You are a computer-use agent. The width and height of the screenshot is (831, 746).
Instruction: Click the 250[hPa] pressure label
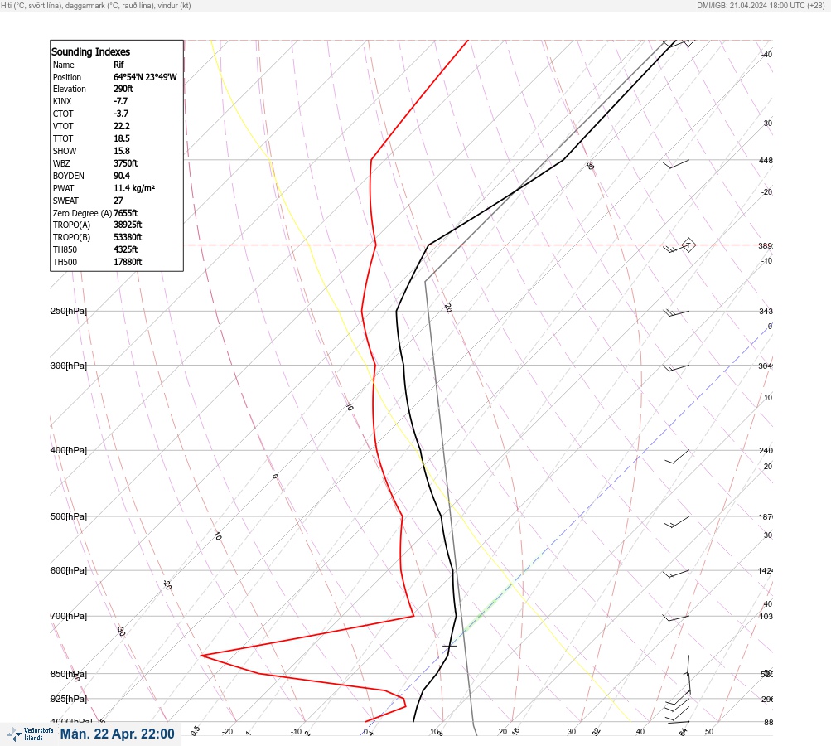tap(69, 311)
